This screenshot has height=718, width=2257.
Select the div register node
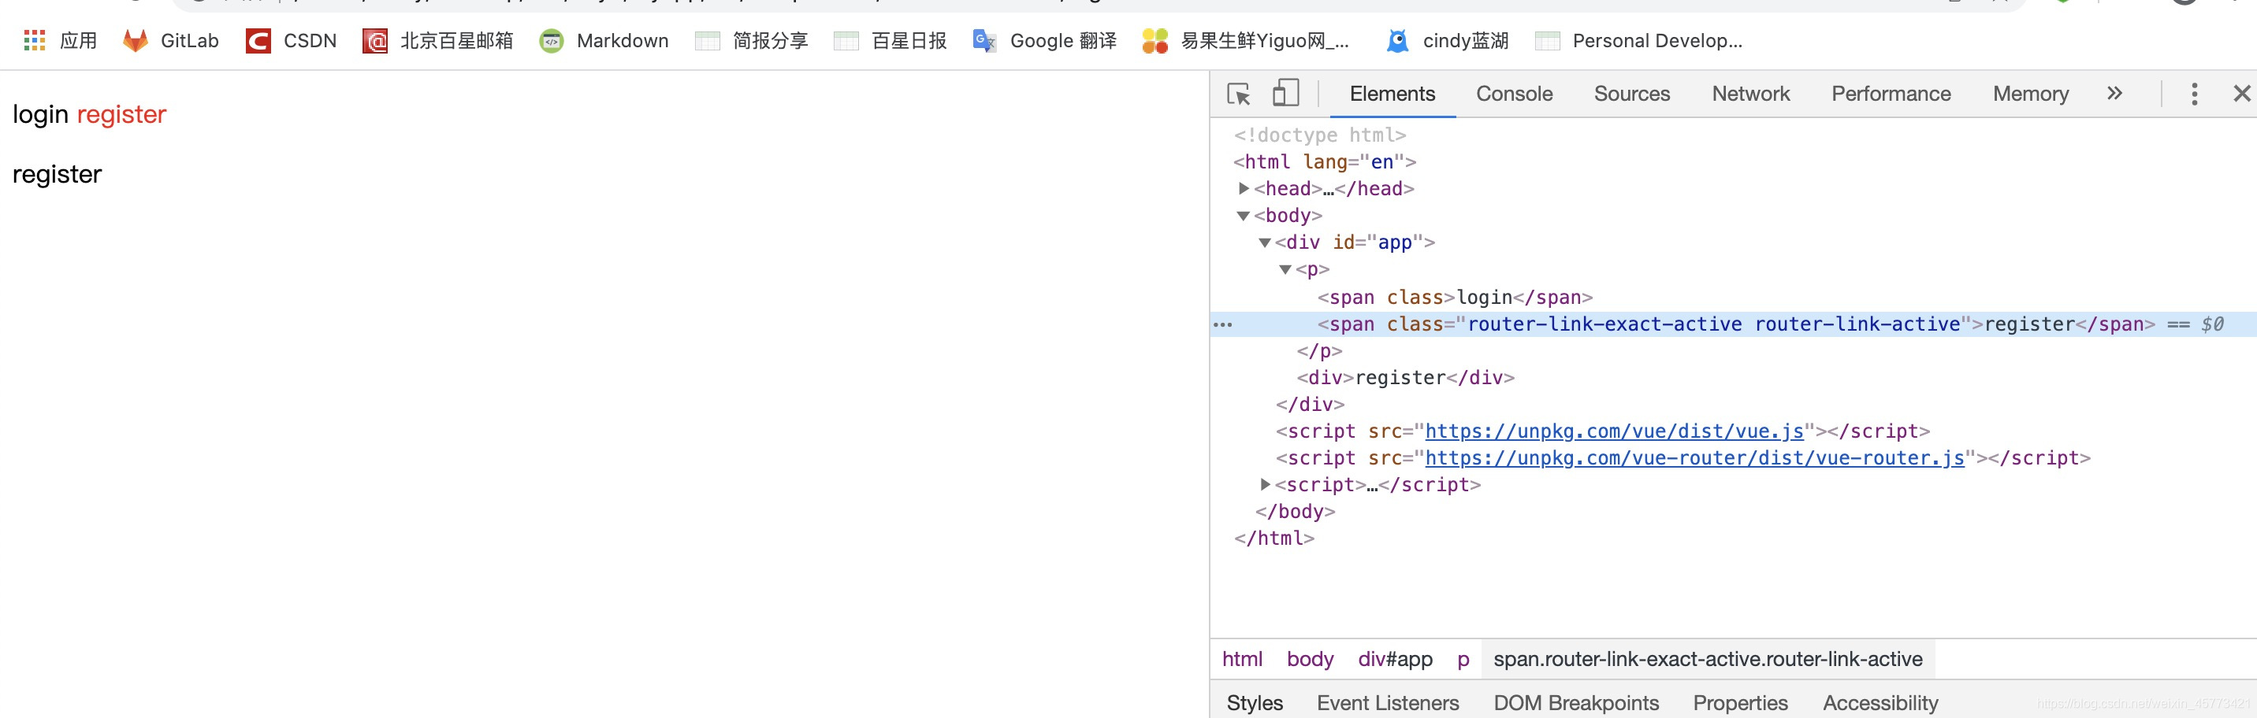coord(1405,377)
